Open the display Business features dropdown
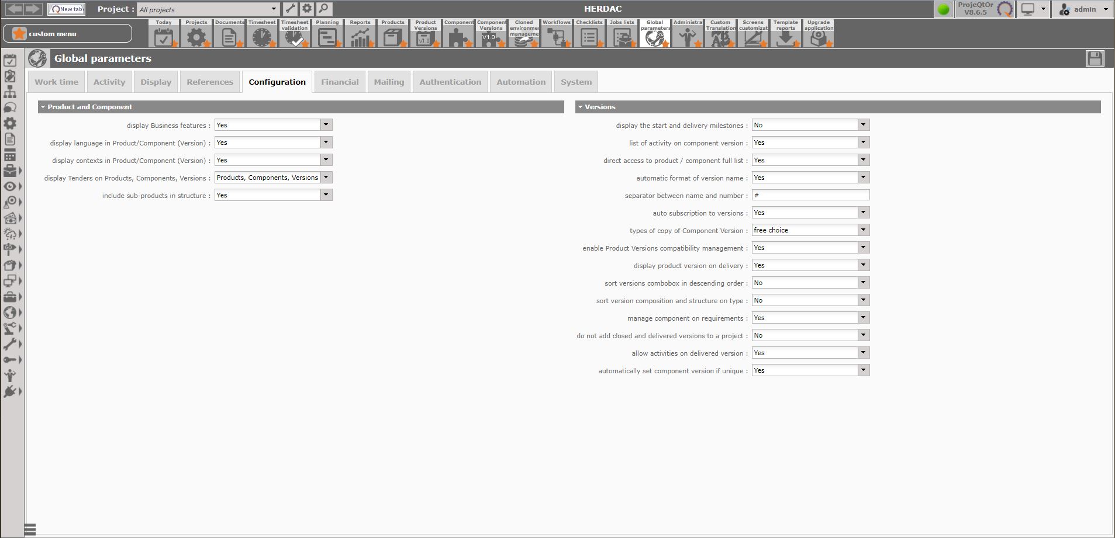The image size is (1115, 538). point(326,125)
